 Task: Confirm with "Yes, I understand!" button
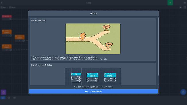[x=93, y=92]
